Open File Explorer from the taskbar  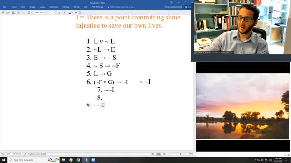tap(63, 160)
